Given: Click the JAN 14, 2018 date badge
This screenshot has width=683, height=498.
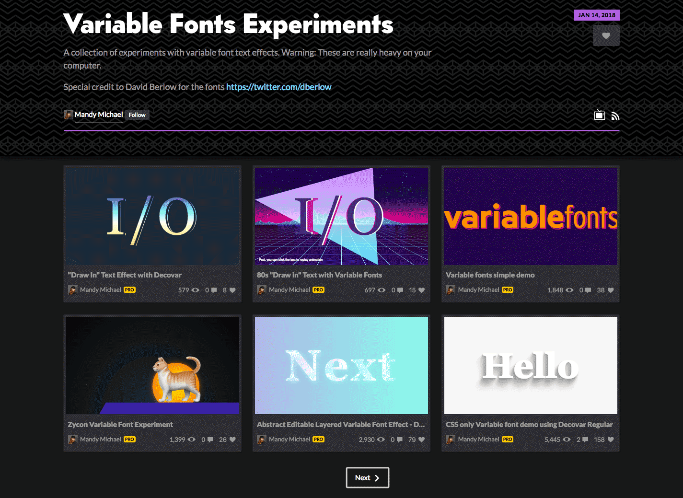Looking at the screenshot, I should (597, 15).
